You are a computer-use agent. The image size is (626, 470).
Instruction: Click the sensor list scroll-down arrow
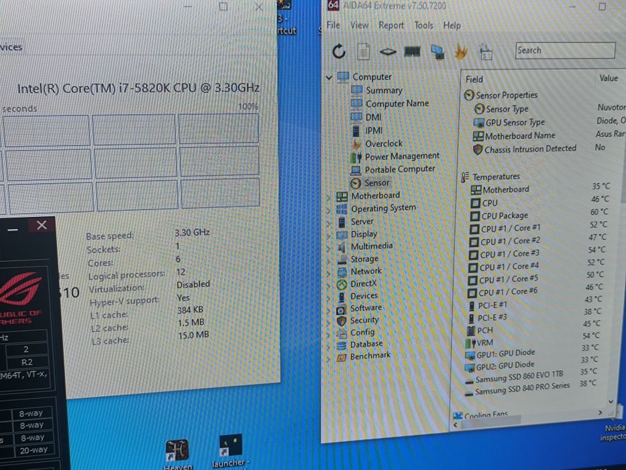point(611,402)
